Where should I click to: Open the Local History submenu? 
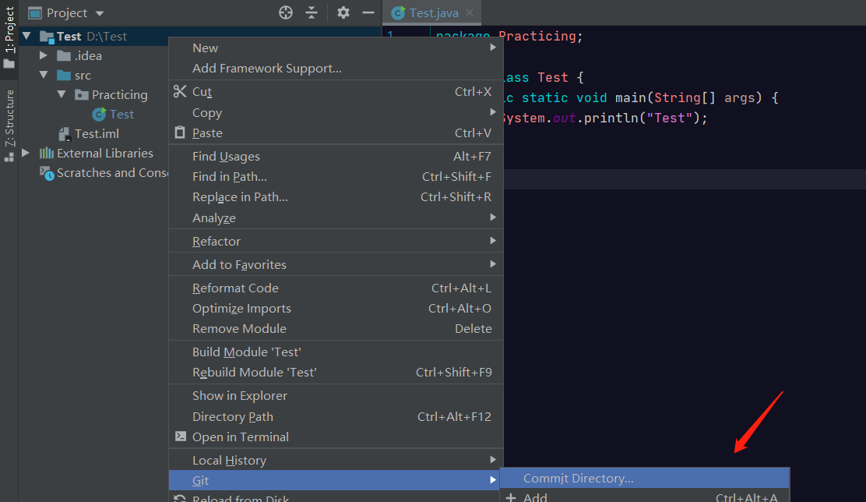(x=336, y=461)
